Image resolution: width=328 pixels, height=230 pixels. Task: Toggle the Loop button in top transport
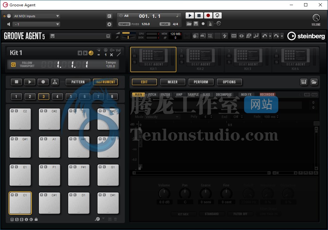coord(217,16)
